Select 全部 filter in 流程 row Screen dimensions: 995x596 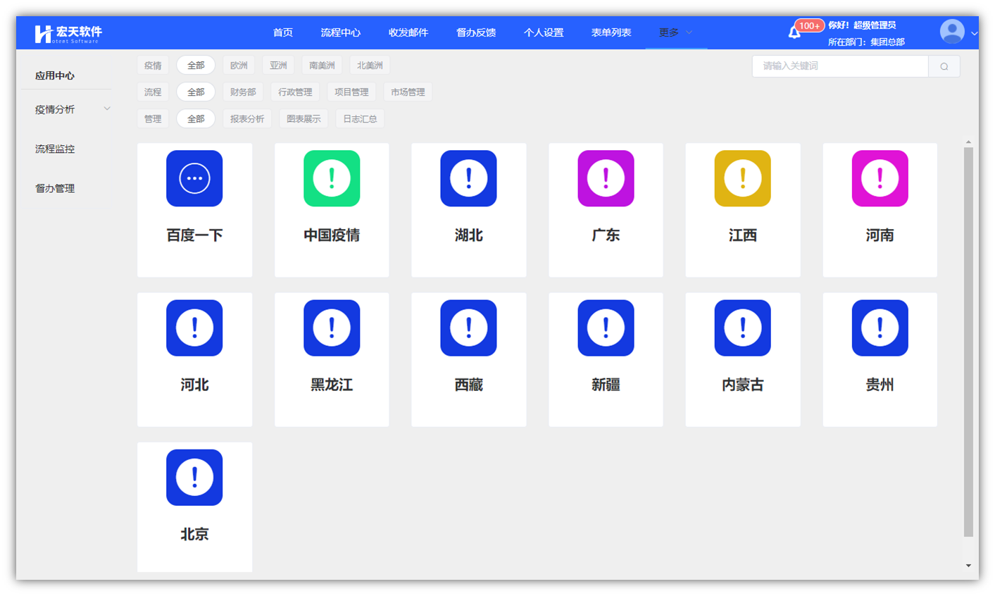coord(196,92)
